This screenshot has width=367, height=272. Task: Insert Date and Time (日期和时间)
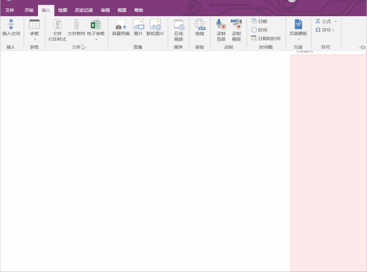coord(265,39)
